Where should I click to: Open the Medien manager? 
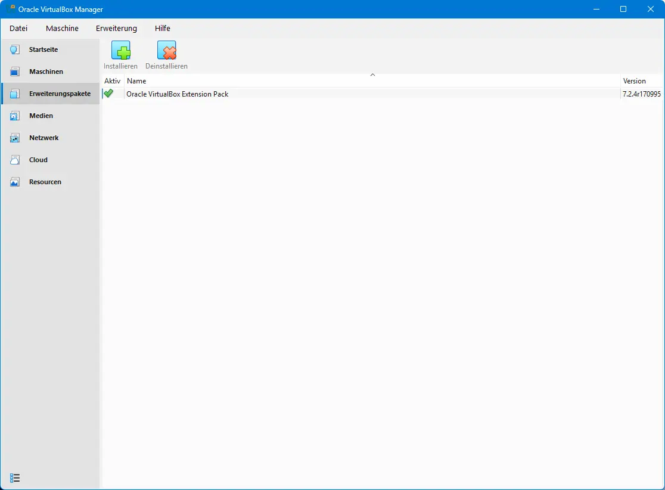point(41,115)
